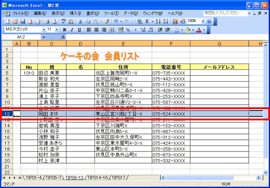Jump to the last sheet tab arrow
This screenshot has height=188, width=270.
pos(20,178)
